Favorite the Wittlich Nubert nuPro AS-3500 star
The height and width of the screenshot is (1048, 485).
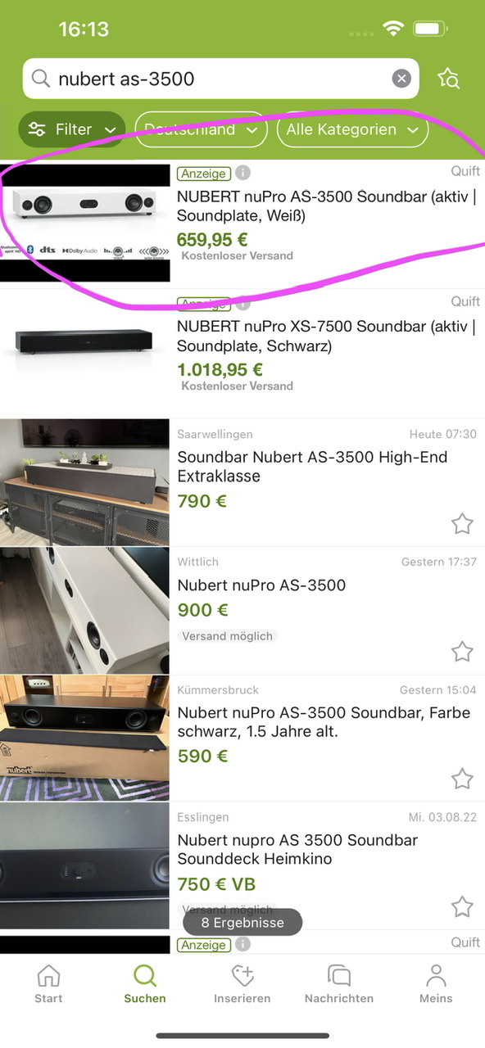click(x=462, y=652)
